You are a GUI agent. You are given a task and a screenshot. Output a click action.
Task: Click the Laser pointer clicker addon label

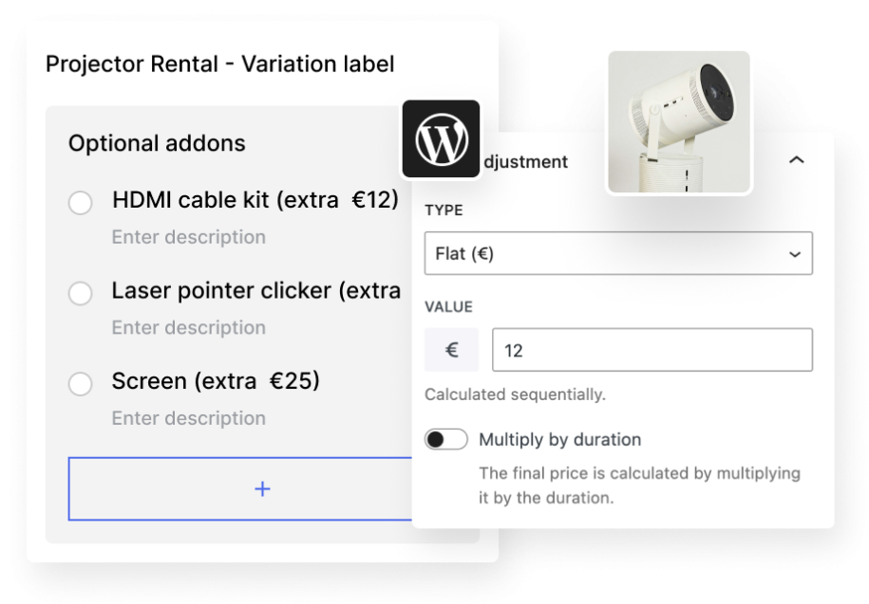click(255, 291)
